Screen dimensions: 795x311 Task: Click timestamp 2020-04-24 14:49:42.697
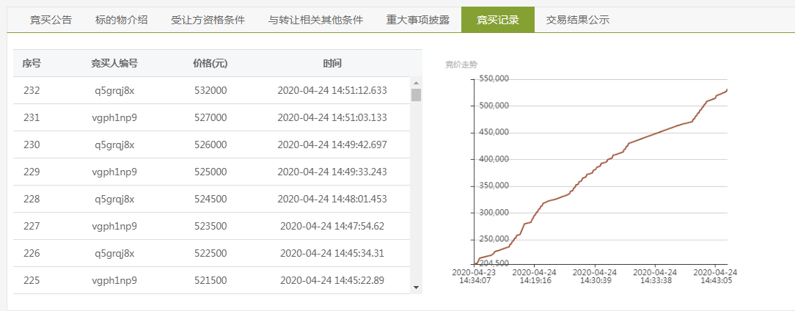tap(332, 145)
